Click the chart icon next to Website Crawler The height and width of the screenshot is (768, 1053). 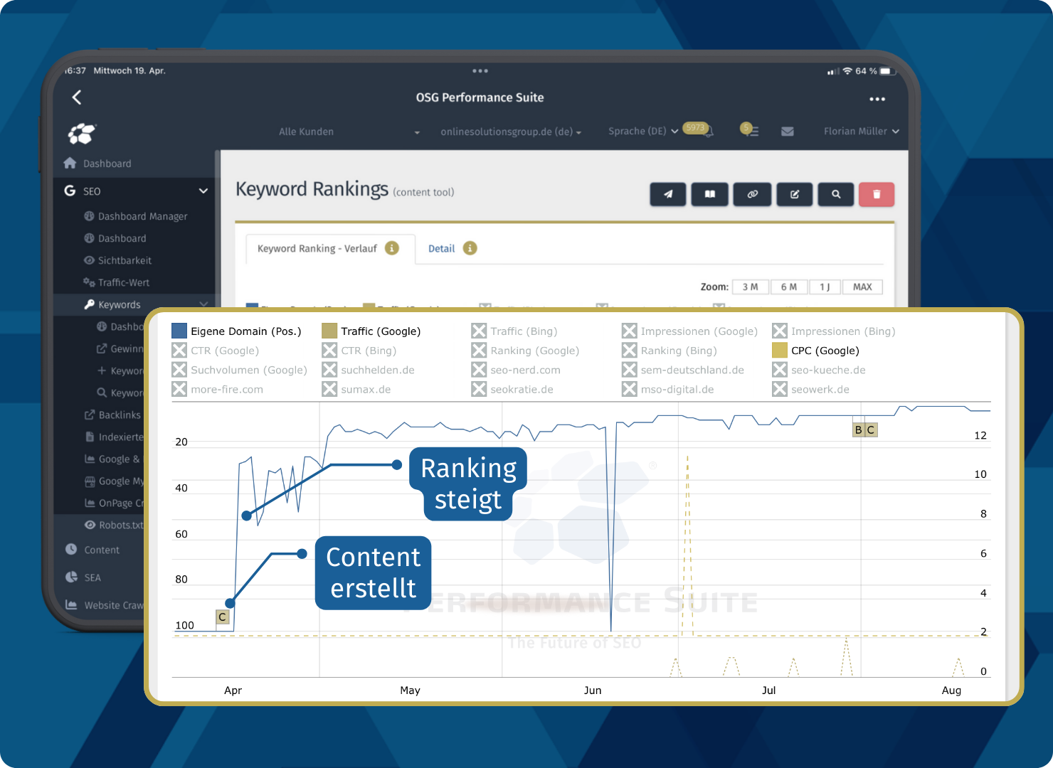(x=71, y=604)
